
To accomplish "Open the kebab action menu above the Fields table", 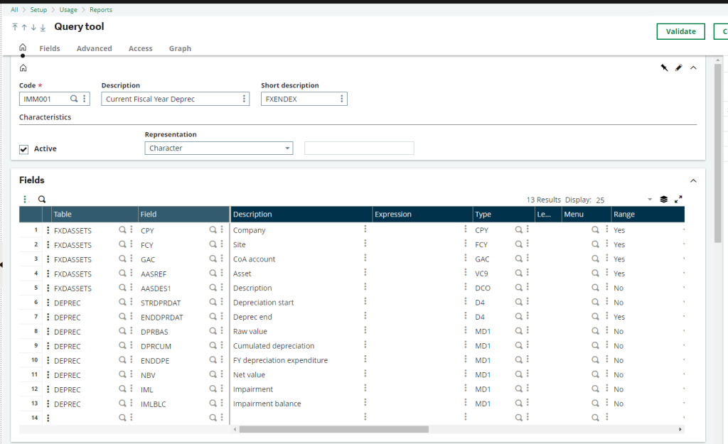I will pos(25,199).
